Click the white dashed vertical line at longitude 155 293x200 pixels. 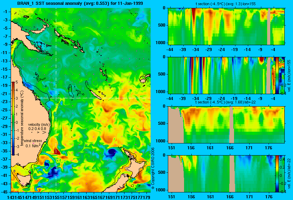pyautogui.click(x=56, y=100)
